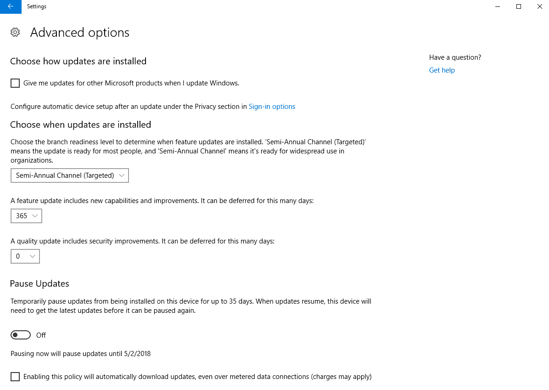549x390 pixels.
Task: Expand the quality update deferral dropdown
Action: tap(25, 256)
